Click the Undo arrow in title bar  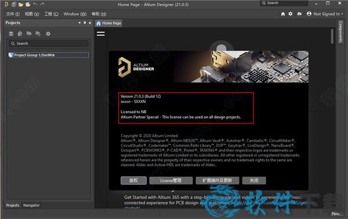[35, 4]
